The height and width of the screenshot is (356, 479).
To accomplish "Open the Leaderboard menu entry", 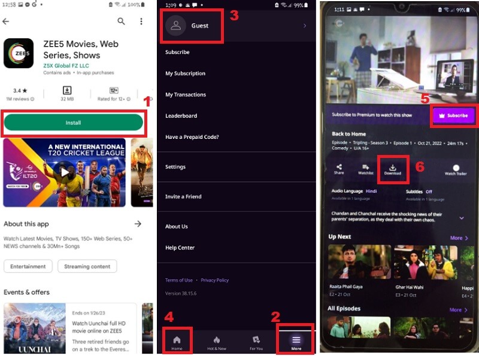I will (x=181, y=115).
